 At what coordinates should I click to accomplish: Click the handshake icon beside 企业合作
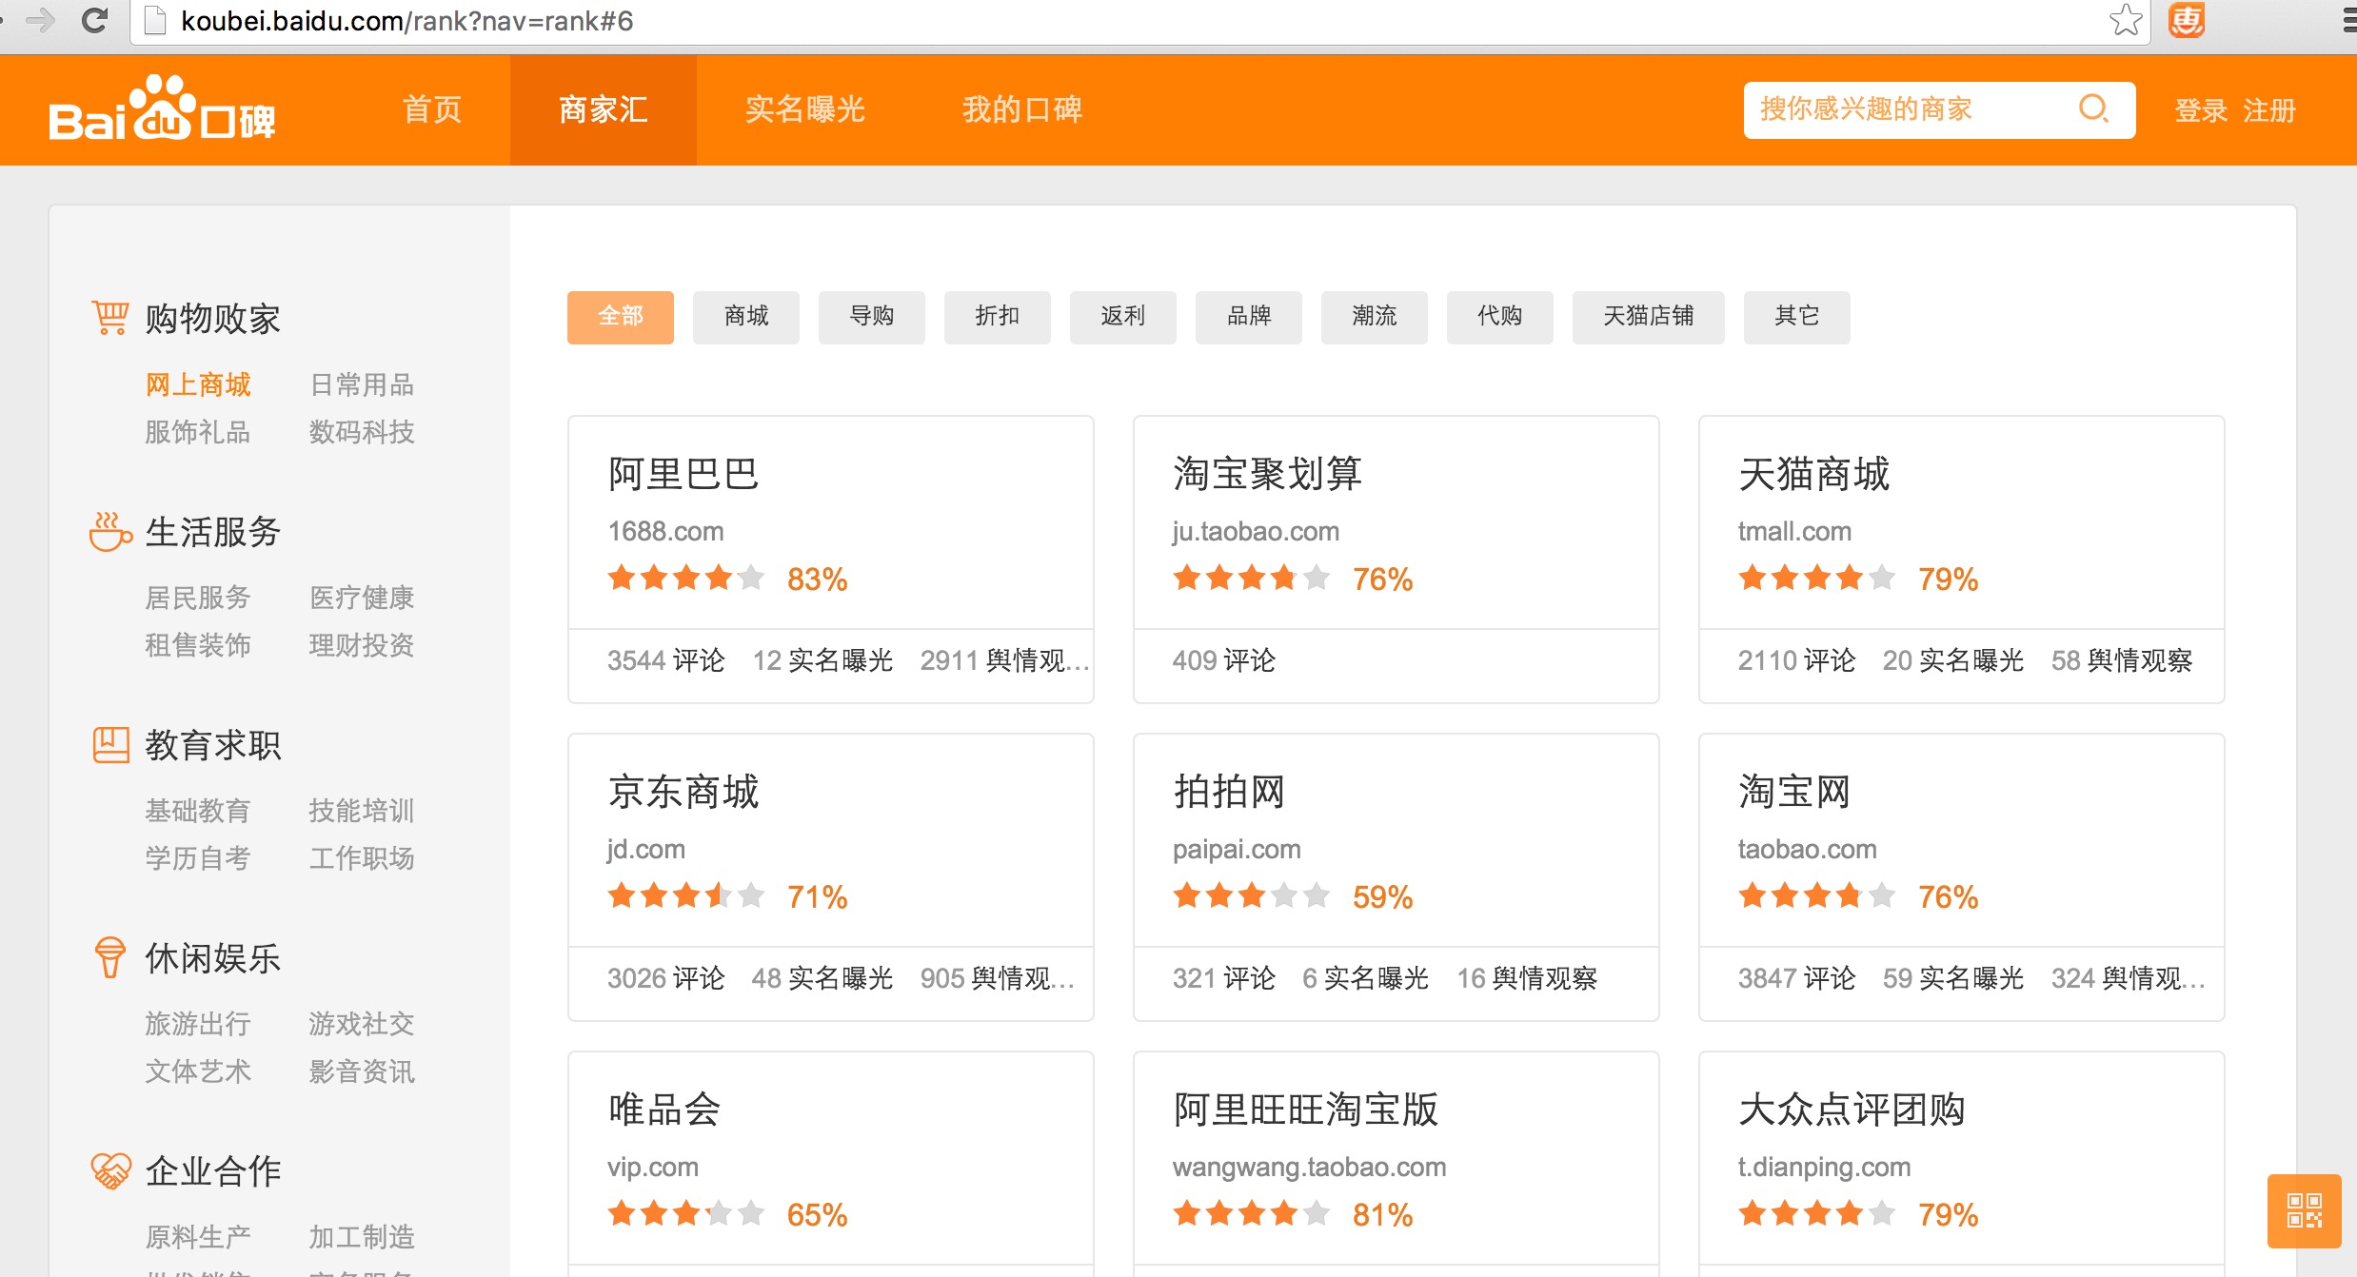point(110,1170)
